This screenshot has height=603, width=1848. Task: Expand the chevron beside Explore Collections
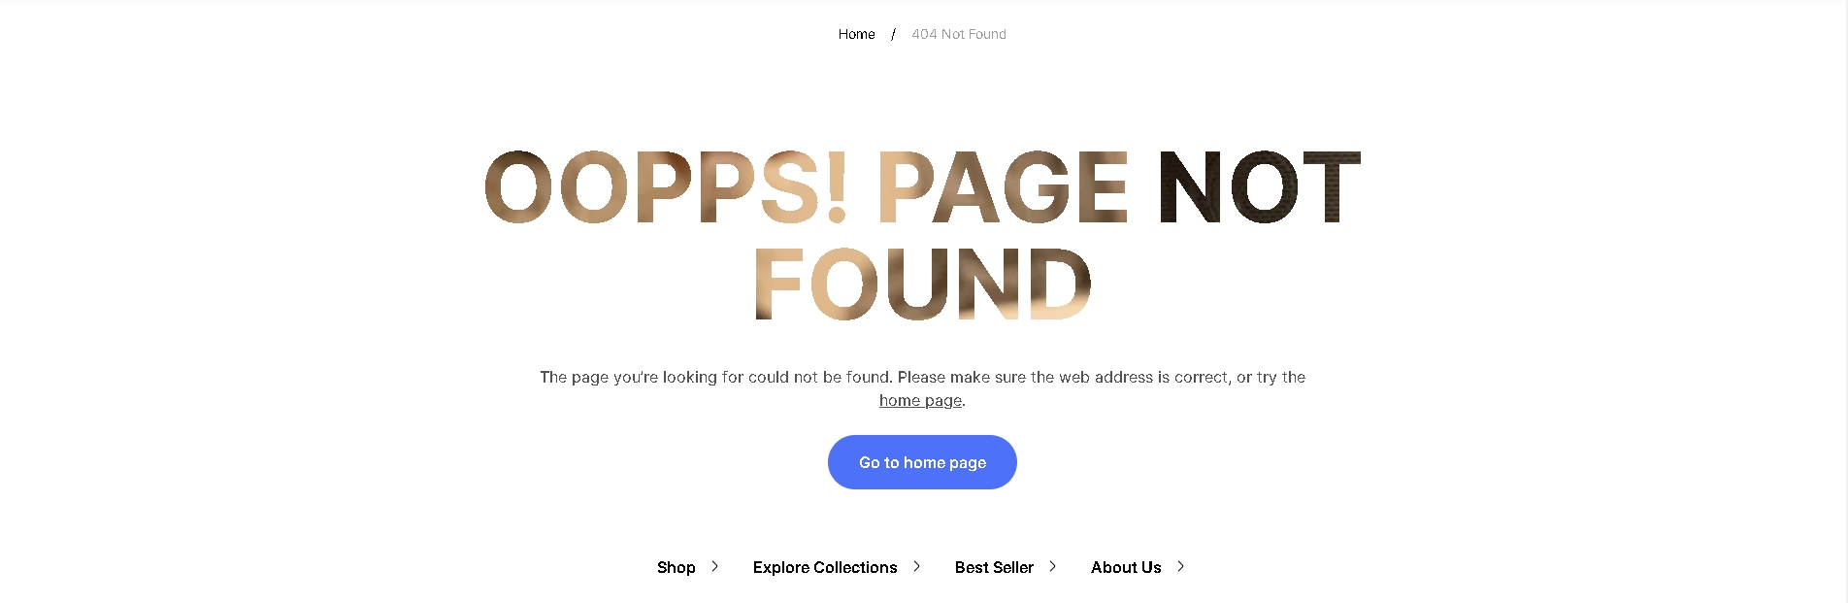[x=916, y=566]
